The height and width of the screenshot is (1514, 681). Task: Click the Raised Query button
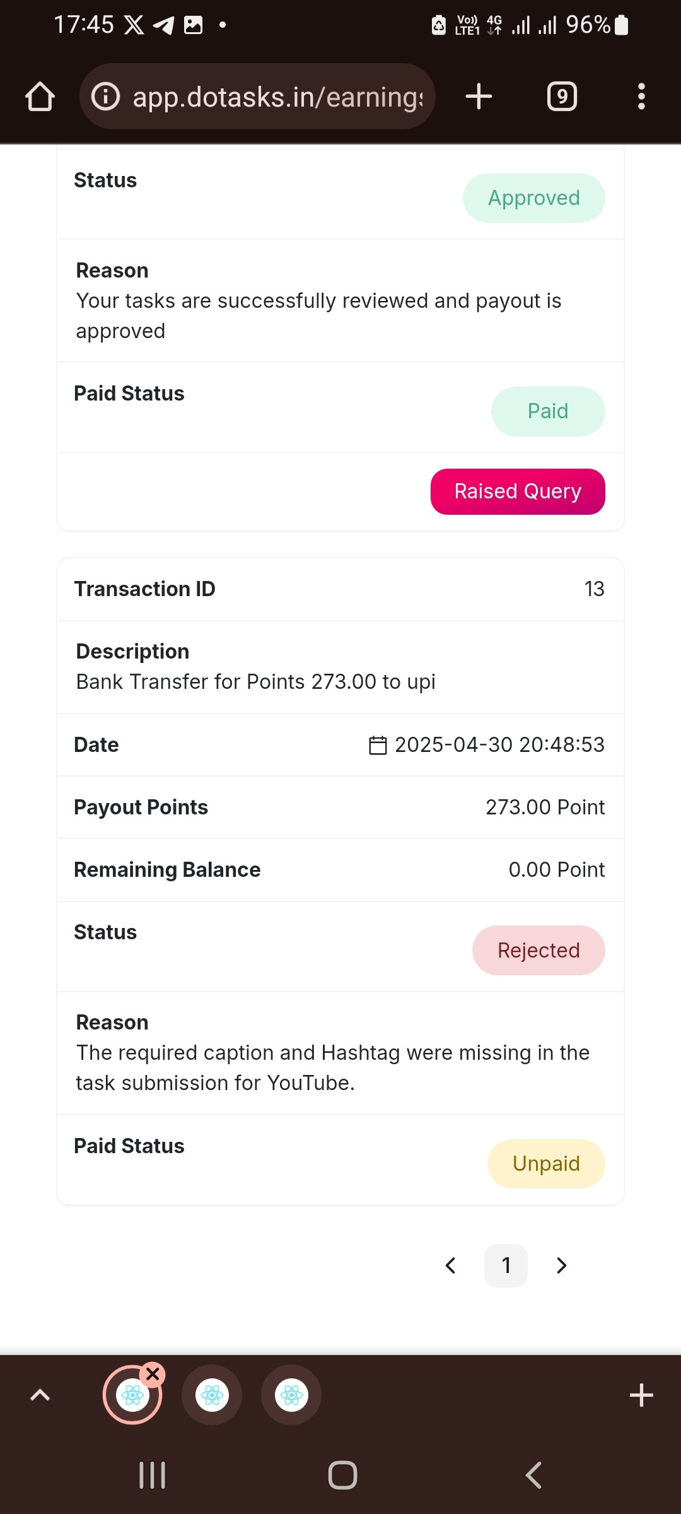518,491
